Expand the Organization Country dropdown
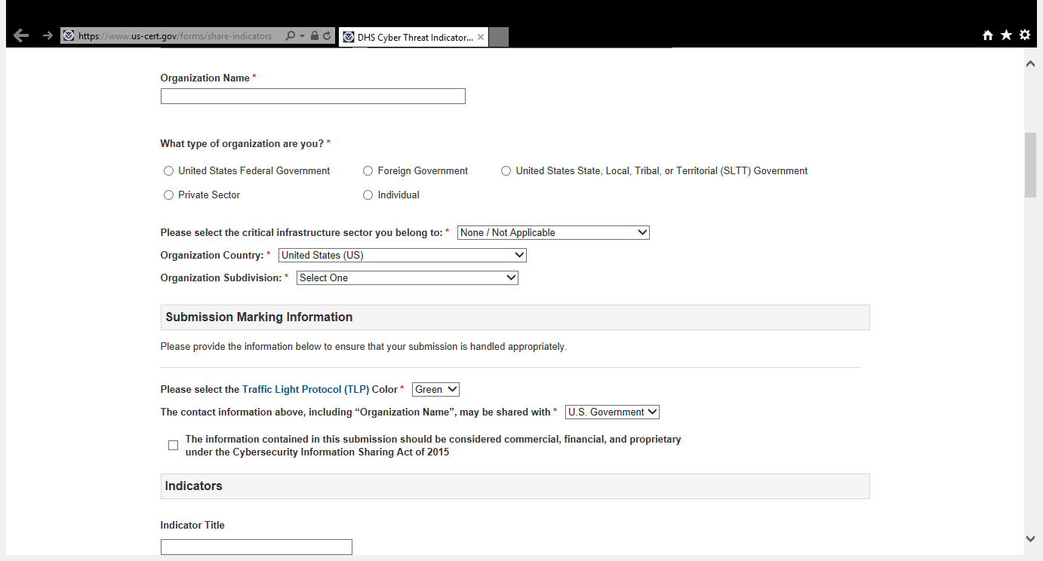 click(x=402, y=256)
